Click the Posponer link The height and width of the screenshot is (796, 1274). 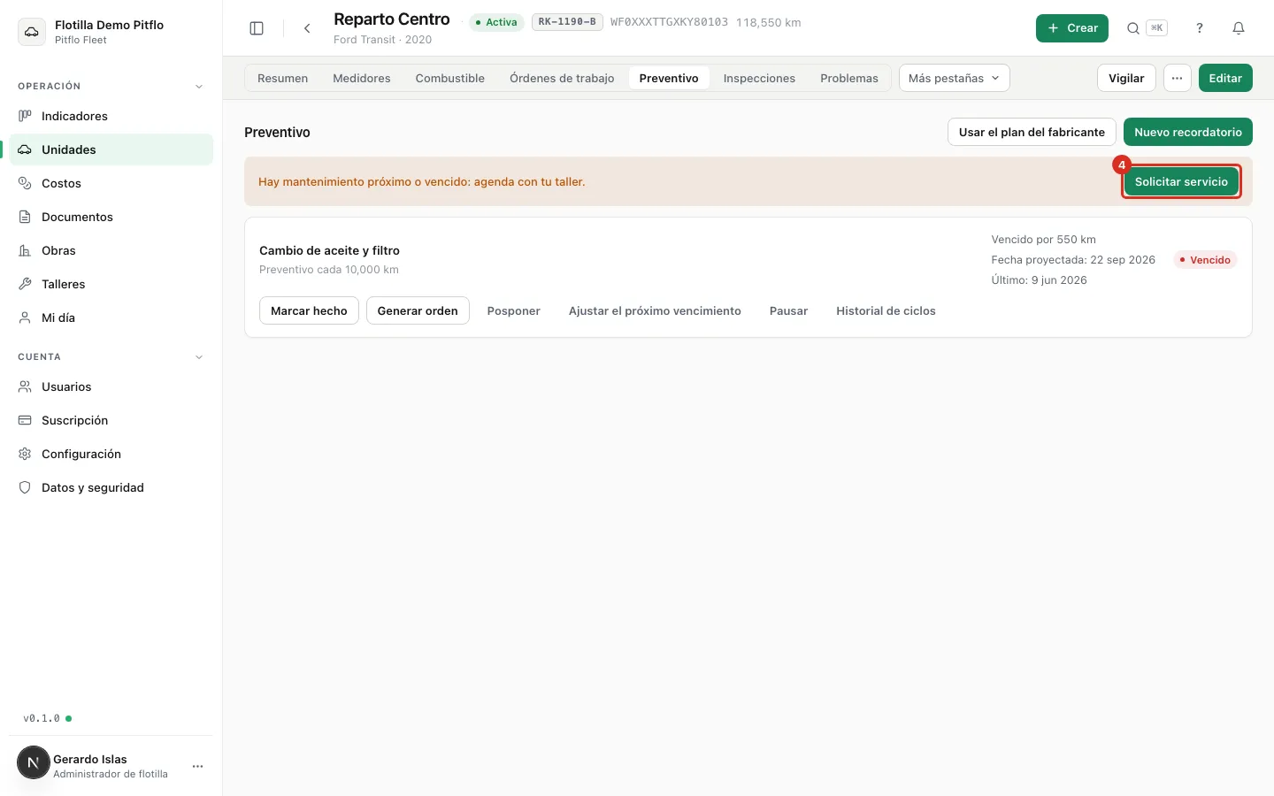[513, 310]
